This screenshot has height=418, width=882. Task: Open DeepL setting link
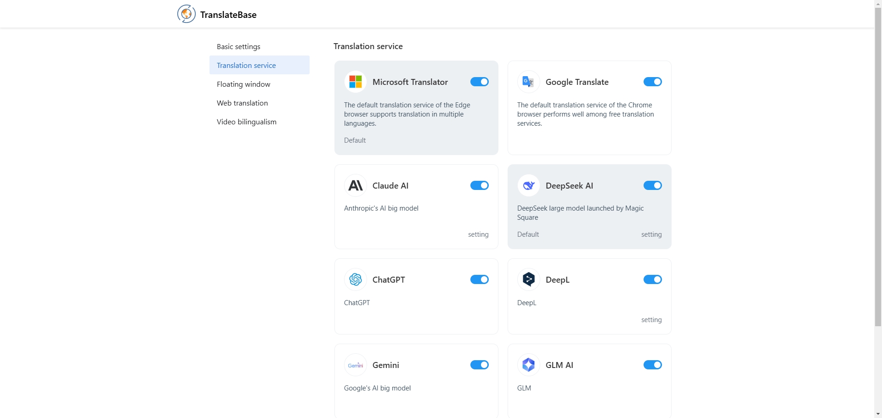coord(651,320)
